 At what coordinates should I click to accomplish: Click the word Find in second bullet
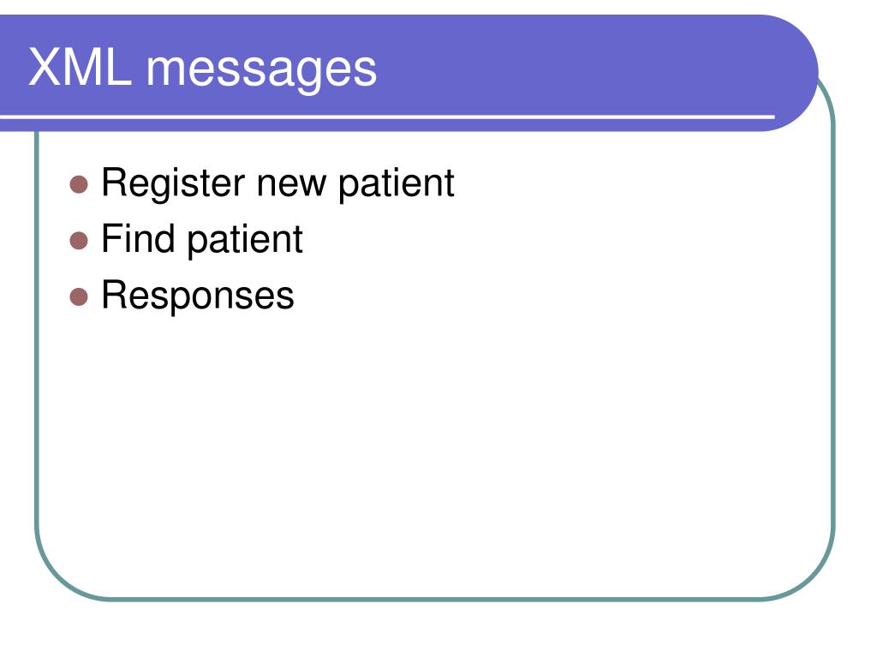[x=138, y=238]
